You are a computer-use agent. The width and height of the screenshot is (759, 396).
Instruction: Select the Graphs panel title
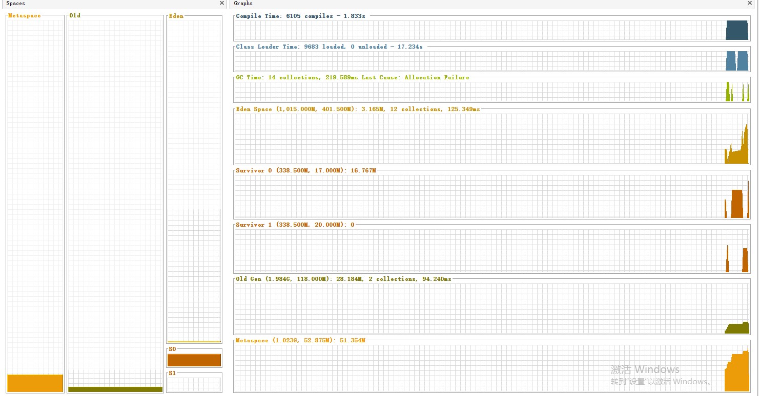tap(243, 3)
